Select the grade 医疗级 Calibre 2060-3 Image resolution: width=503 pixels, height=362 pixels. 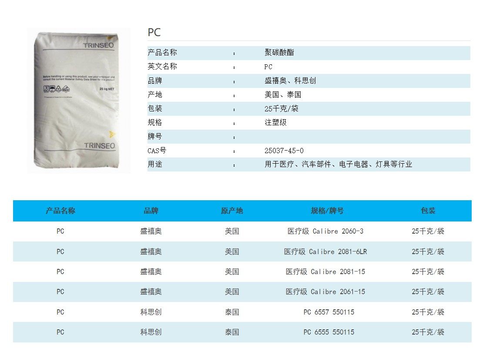[x=325, y=231]
